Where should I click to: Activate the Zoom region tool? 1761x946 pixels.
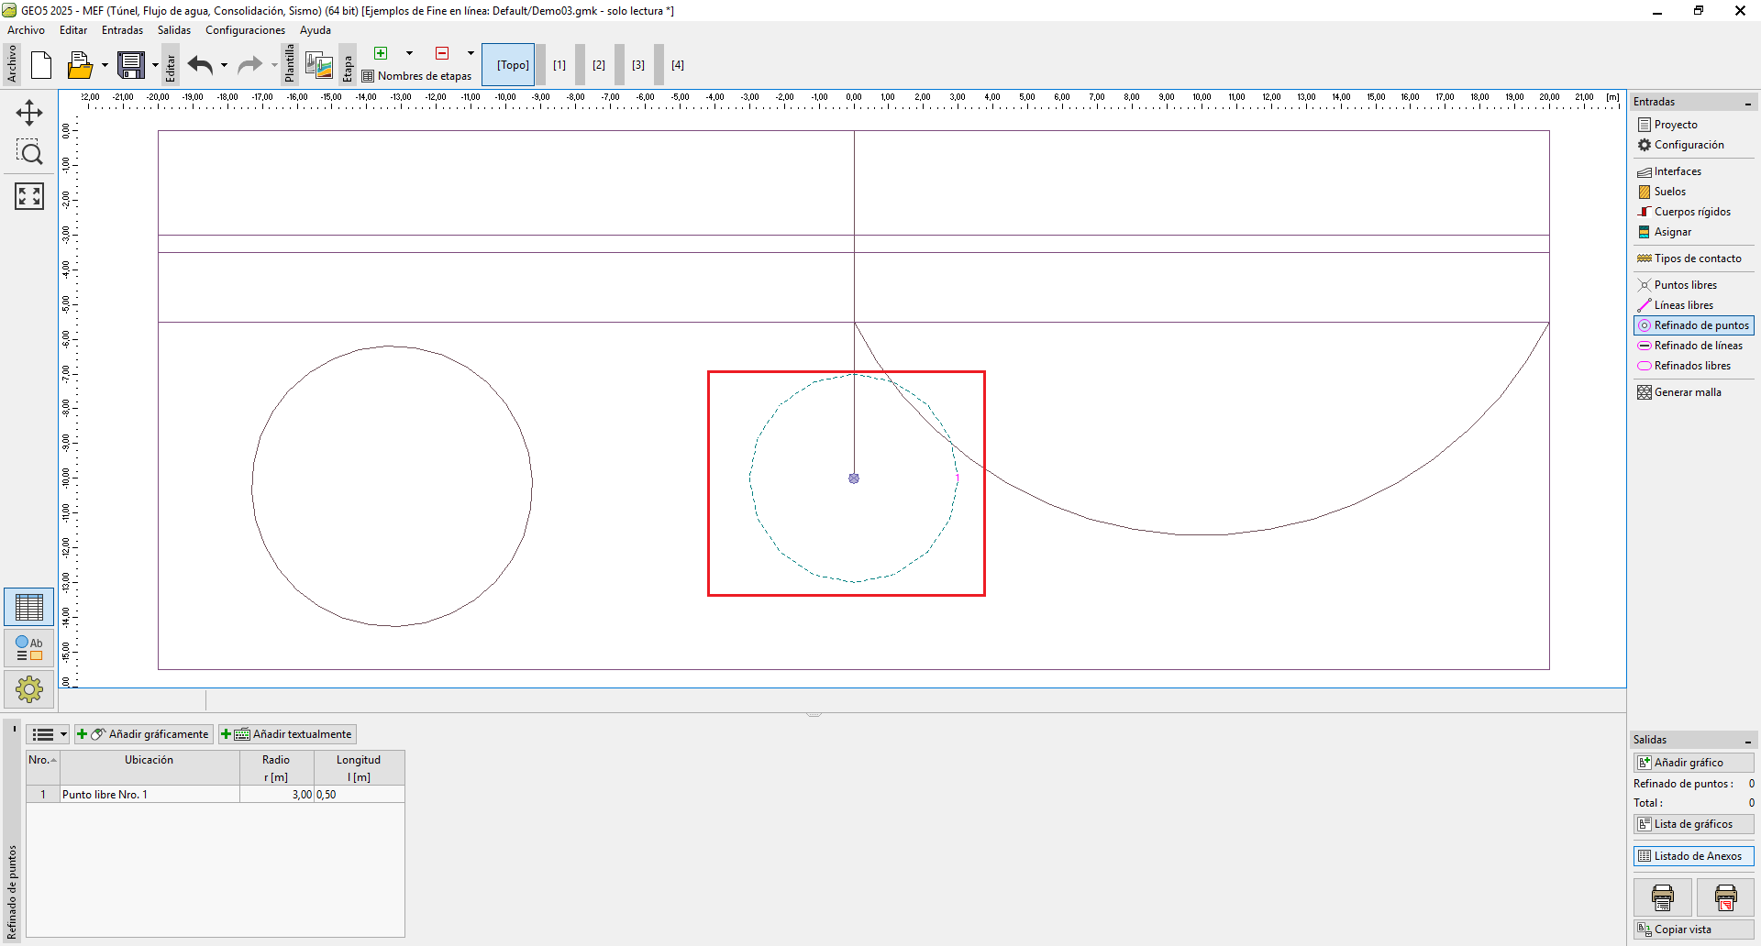coord(29,152)
